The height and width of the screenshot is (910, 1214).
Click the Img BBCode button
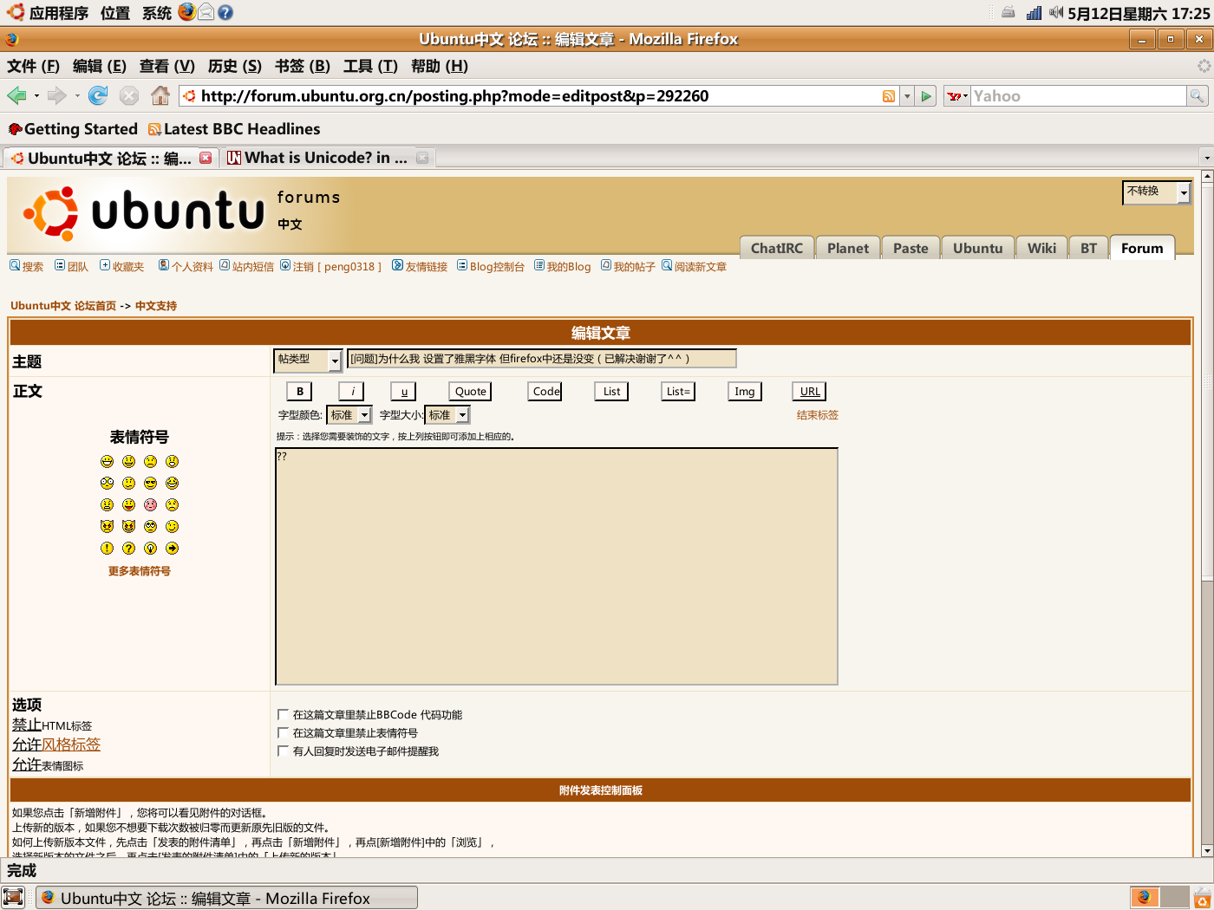pyautogui.click(x=745, y=392)
